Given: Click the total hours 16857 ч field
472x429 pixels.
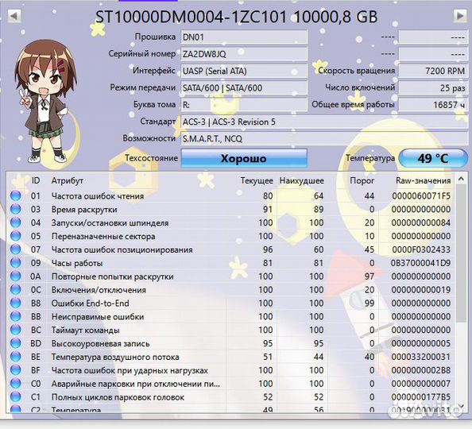Looking at the screenshot, I should (x=433, y=105).
